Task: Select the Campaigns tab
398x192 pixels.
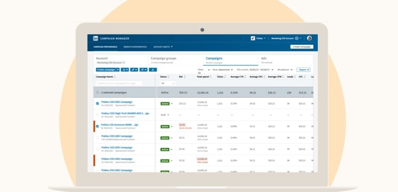Action: [231, 60]
